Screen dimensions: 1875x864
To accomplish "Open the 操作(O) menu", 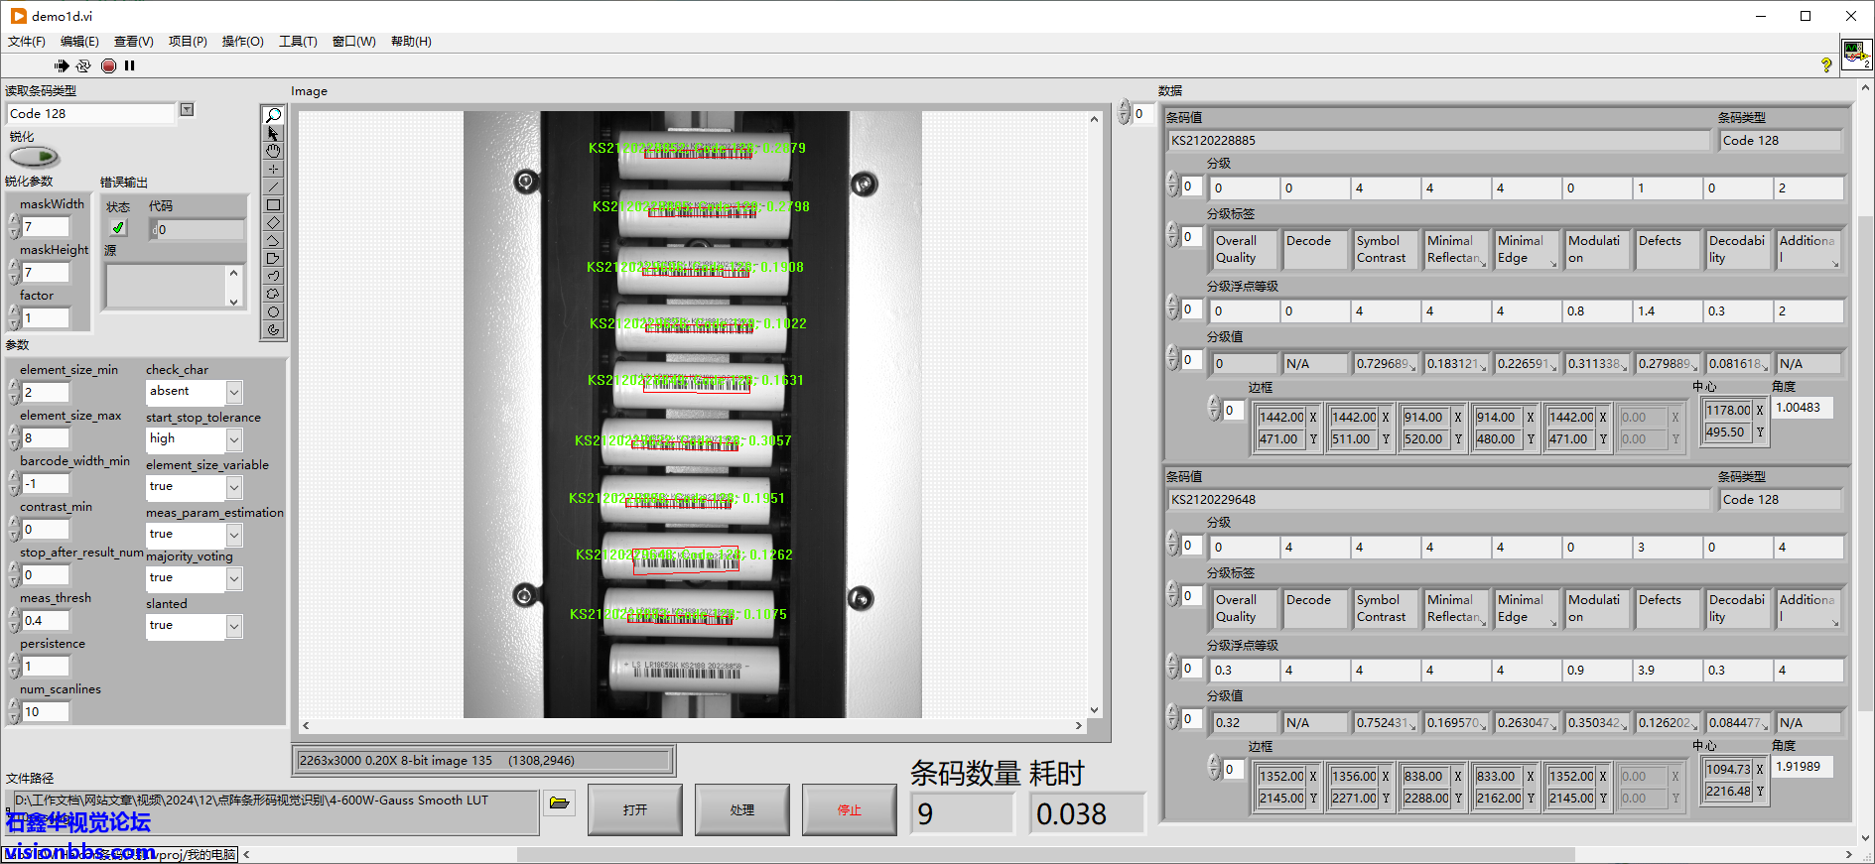I will tap(242, 42).
